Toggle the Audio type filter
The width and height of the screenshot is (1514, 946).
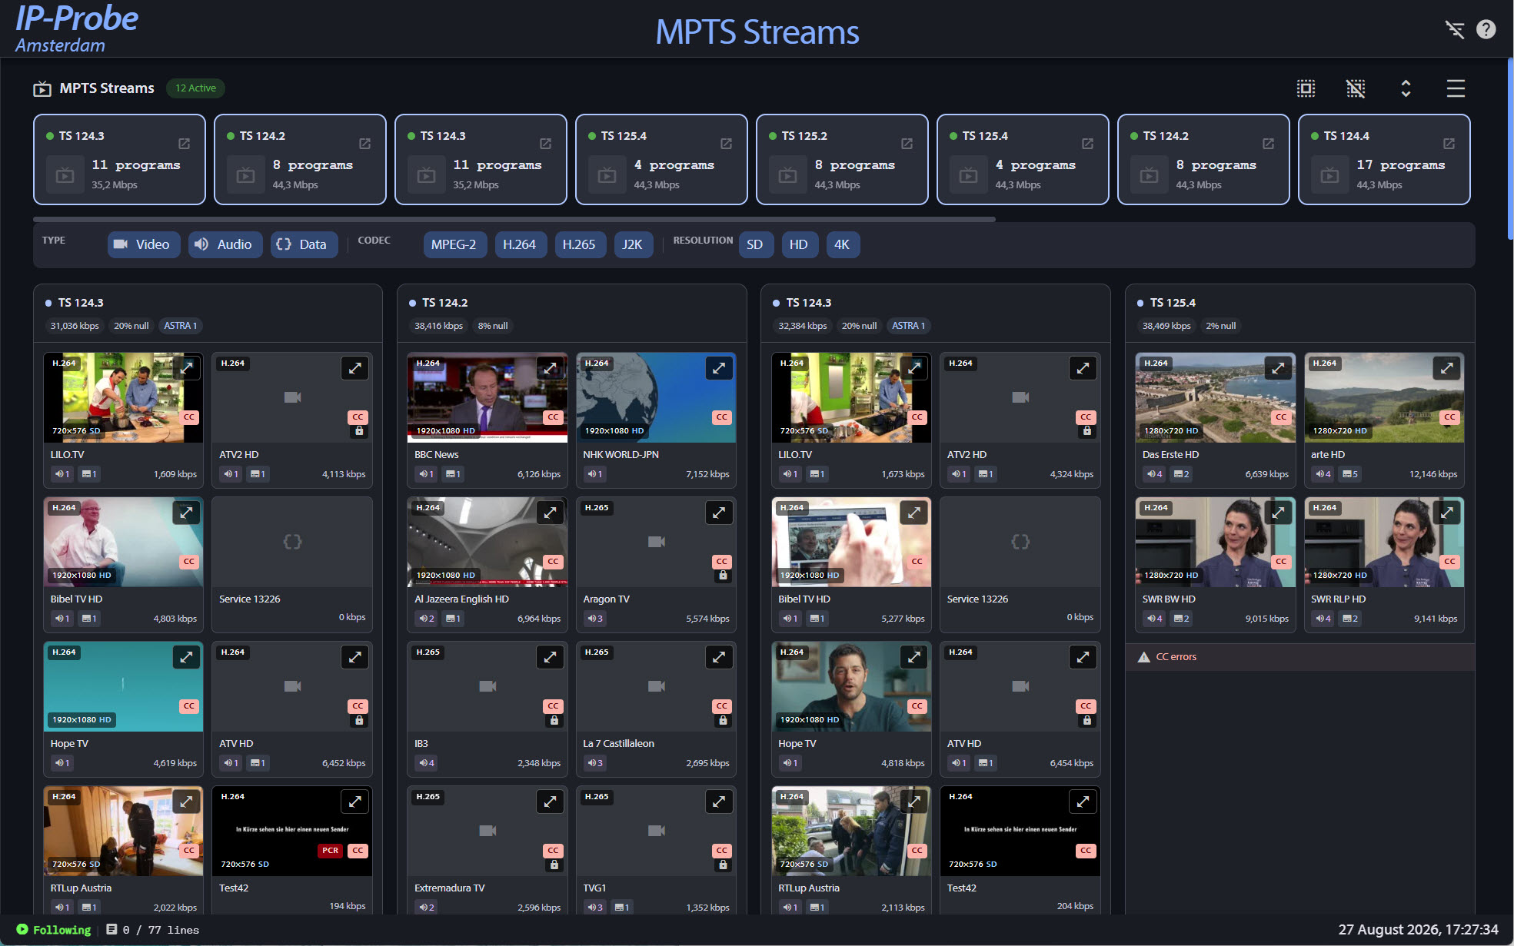click(x=225, y=244)
